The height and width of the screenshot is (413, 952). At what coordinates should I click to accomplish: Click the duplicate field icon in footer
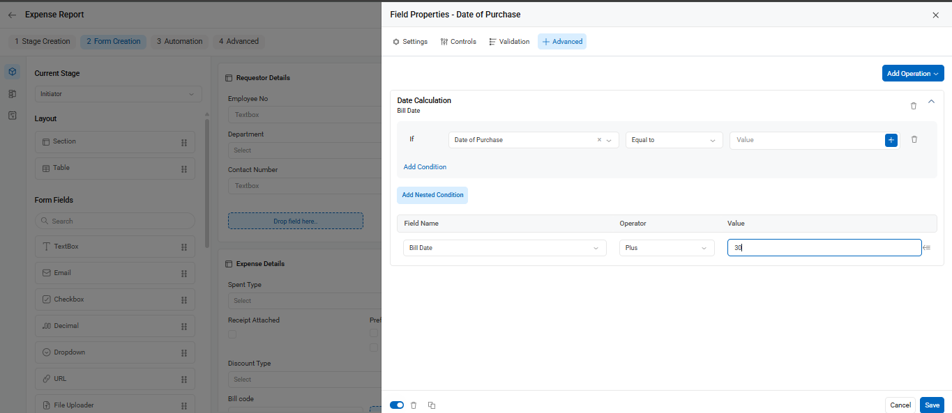[x=432, y=405]
